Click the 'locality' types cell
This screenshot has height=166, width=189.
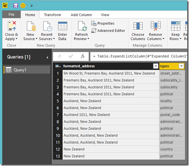(x=172, y=101)
